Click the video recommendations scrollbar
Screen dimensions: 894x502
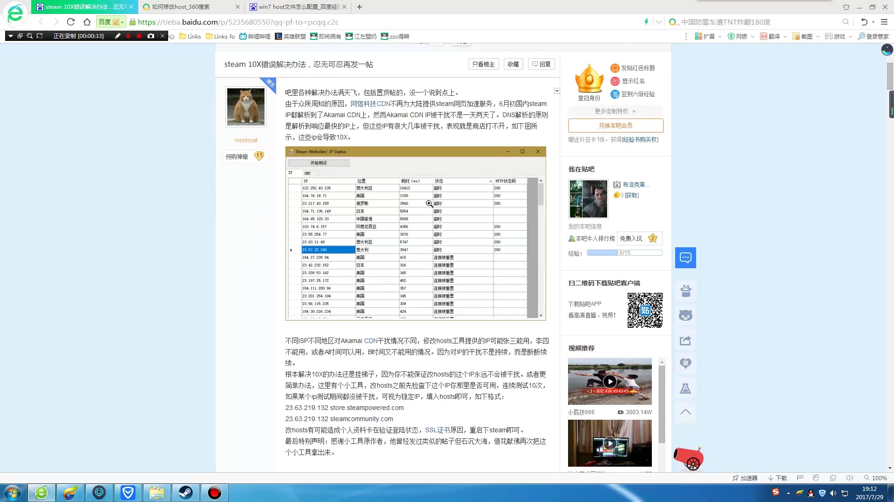tap(662, 404)
